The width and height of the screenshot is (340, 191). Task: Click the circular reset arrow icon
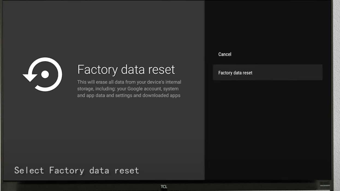coord(43,74)
